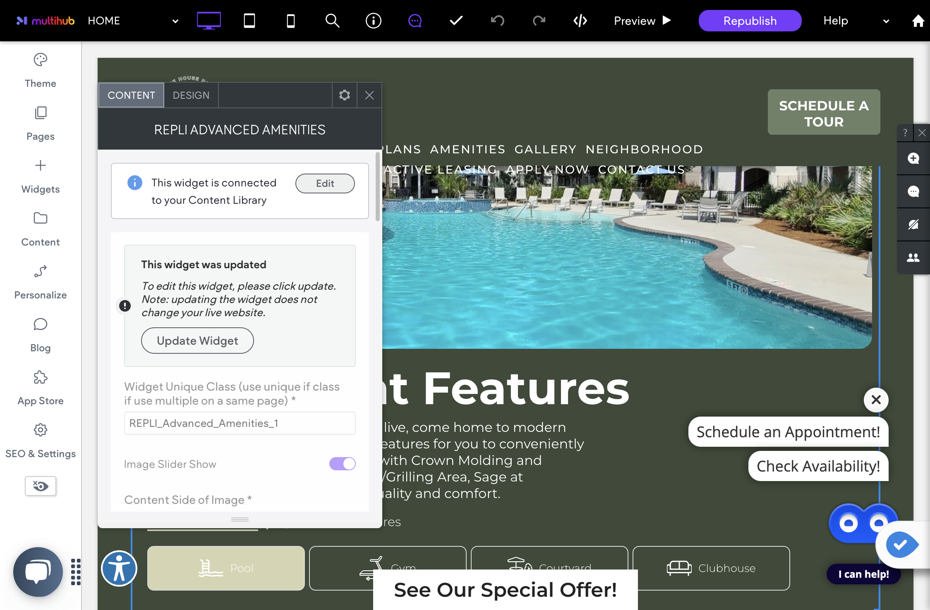
Task: Open Personalize panel
Action: [x=41, y=282]
